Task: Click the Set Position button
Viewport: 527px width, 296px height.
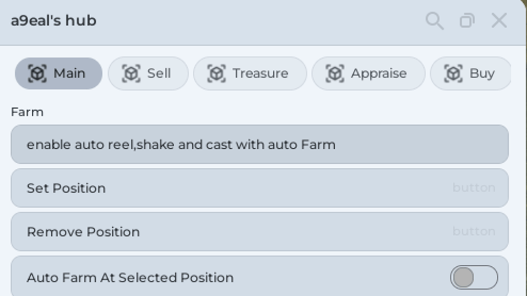Action: tap(260, 188)
